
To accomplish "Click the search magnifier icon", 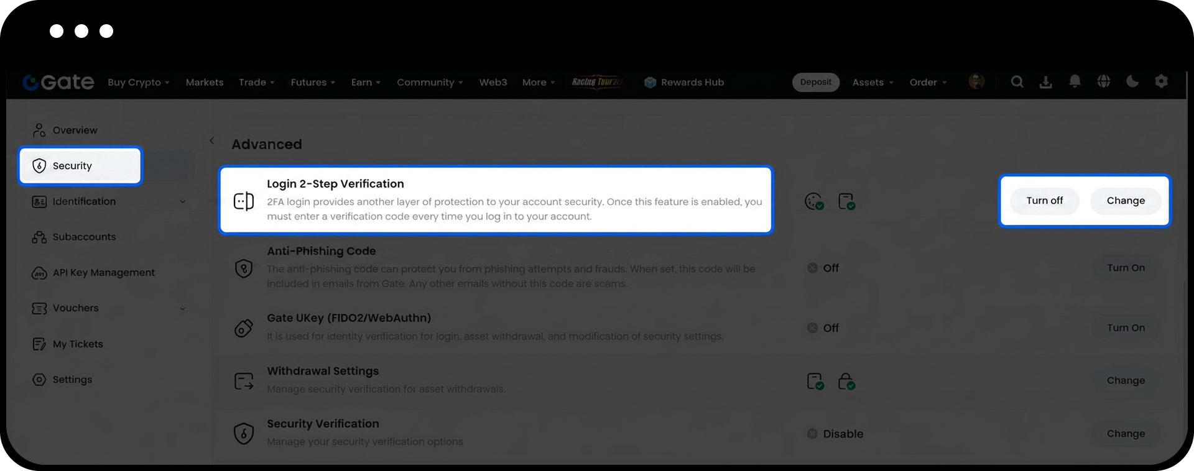I will click(x=1017, y=82).
